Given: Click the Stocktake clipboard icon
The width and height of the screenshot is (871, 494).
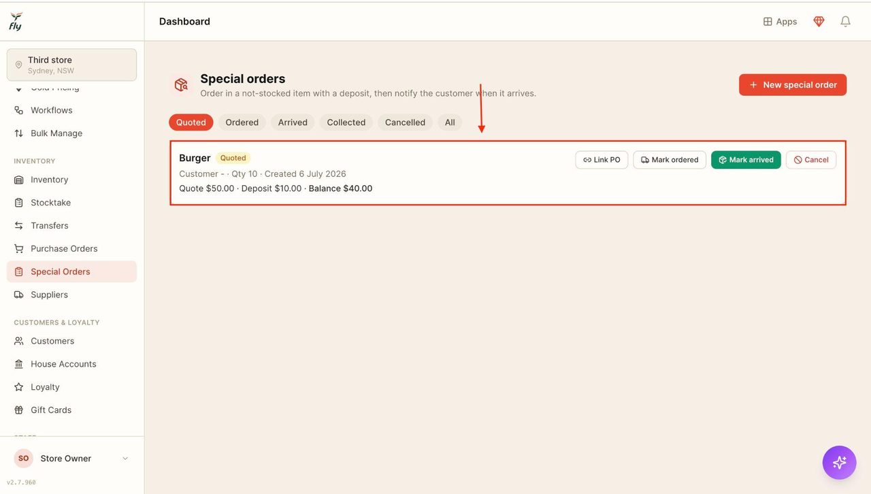Looking at the screenshot, I should click(x=18, y=203).
